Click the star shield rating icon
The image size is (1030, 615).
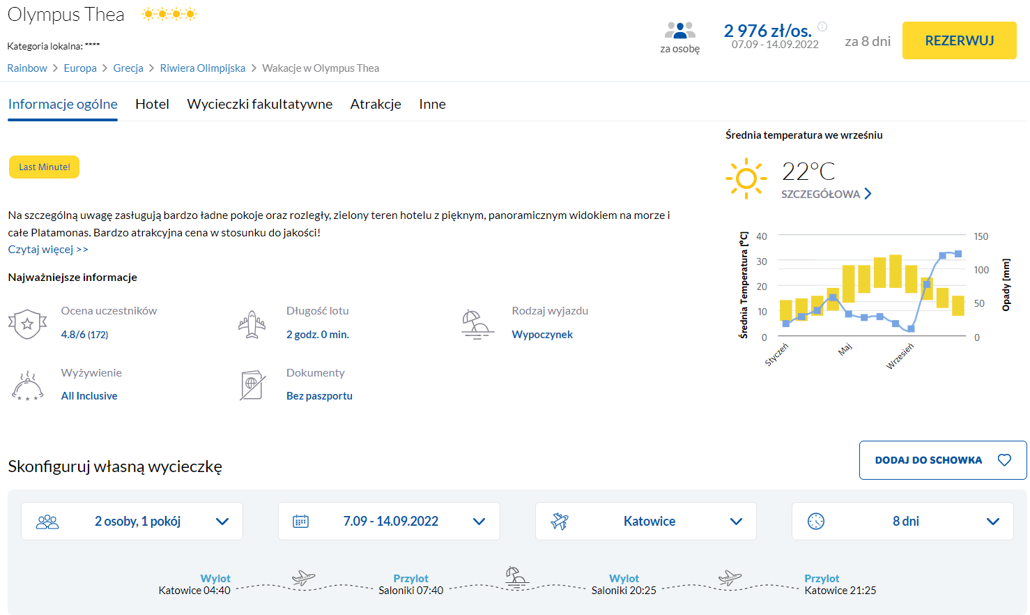tap(27, 324)
